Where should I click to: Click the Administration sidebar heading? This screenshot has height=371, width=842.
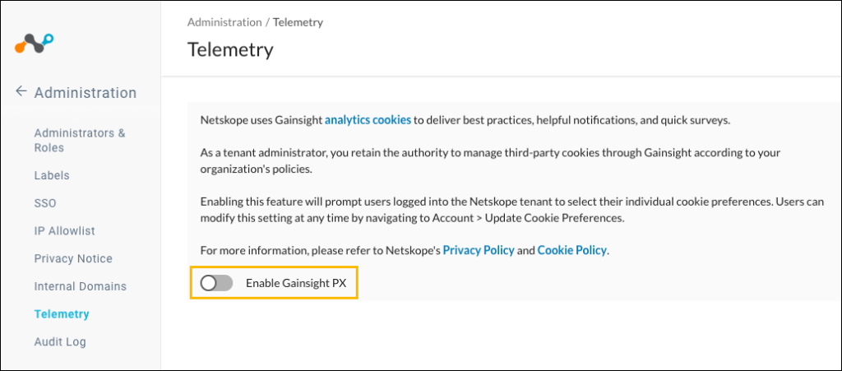(86, 92)
